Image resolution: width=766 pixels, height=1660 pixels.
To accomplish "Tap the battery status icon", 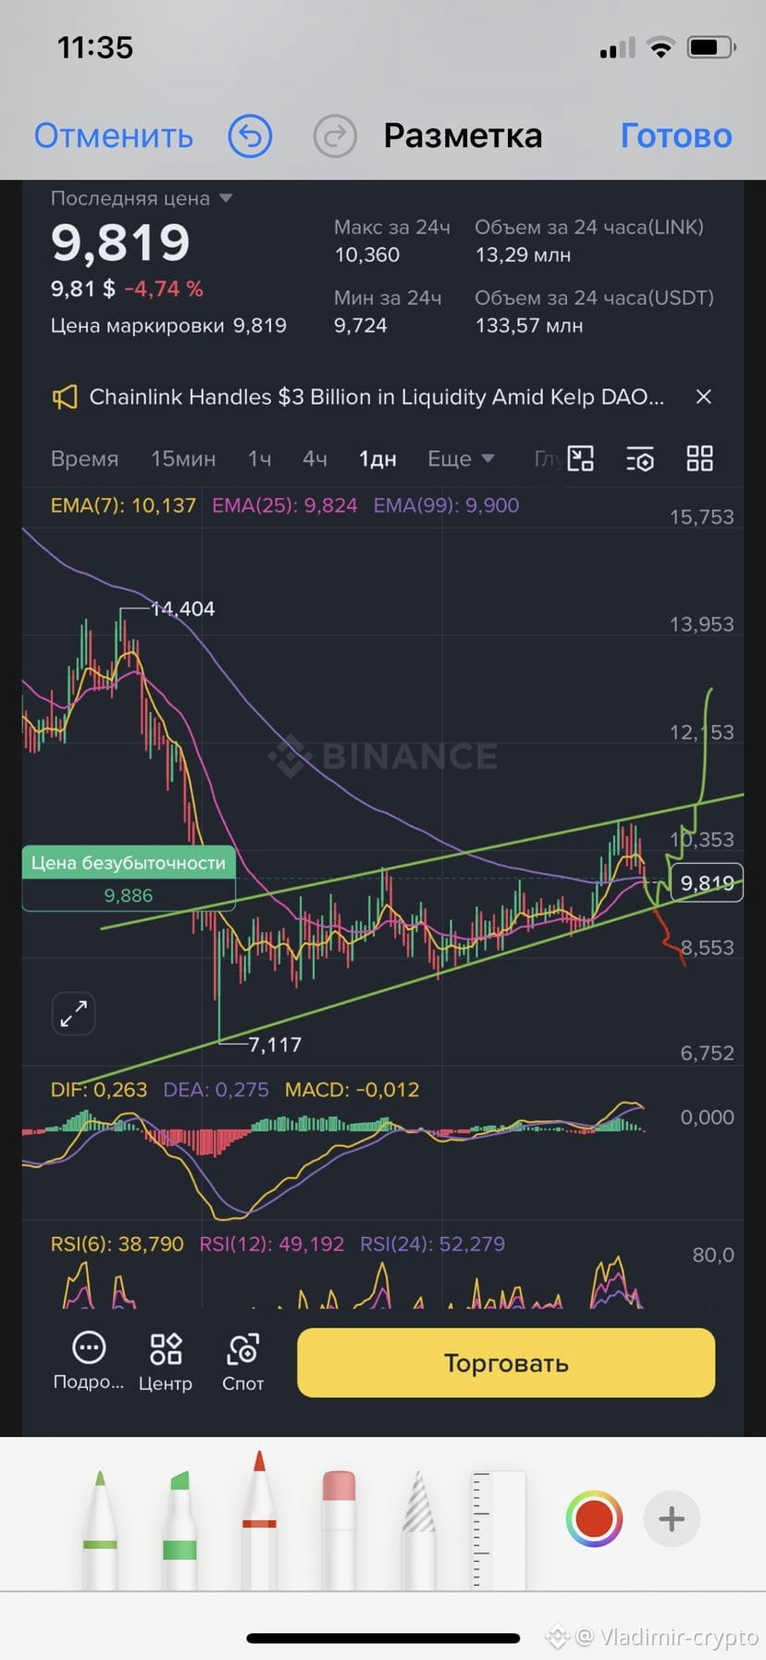I will click(x=711, y=47).
